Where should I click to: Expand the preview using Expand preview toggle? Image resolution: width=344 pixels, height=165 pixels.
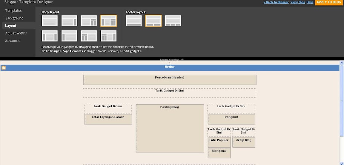point(171,59)
